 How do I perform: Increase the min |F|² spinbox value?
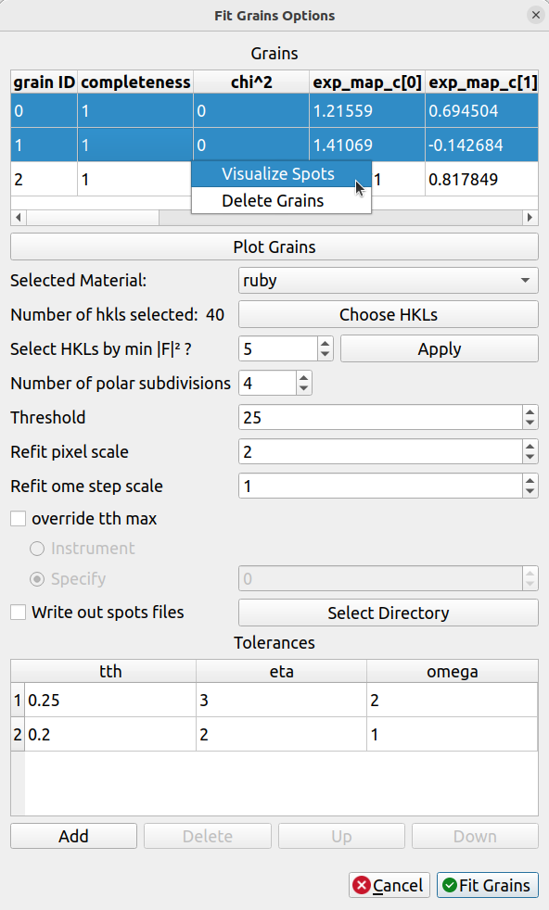pos(326,343)
